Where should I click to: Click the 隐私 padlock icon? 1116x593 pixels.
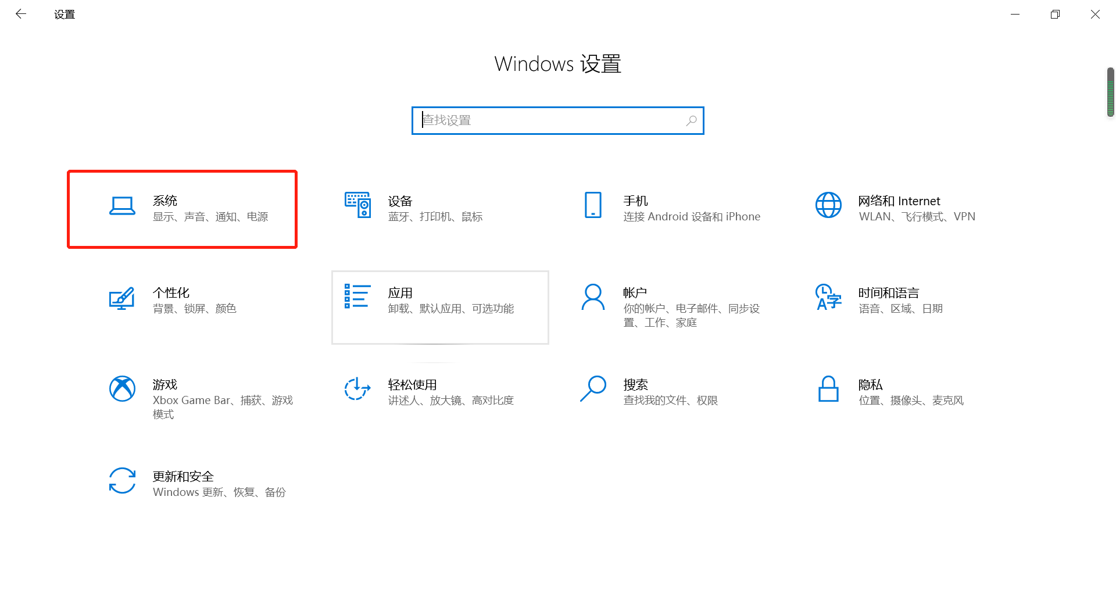828,388
